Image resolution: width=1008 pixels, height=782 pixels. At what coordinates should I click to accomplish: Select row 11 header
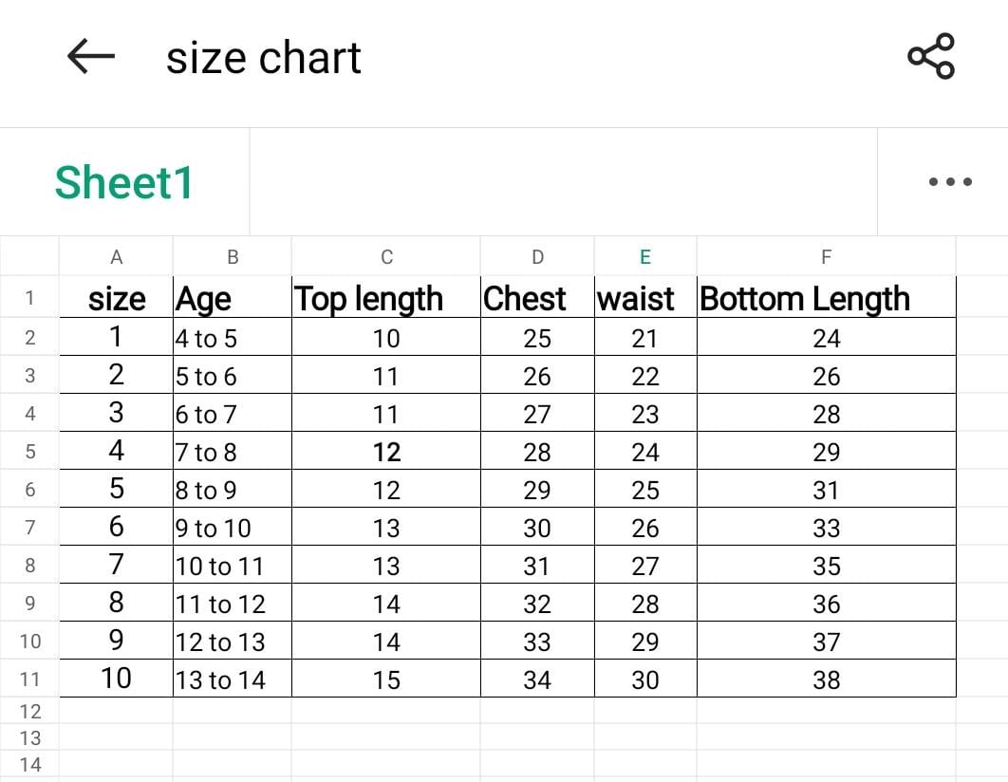point(29,680)
